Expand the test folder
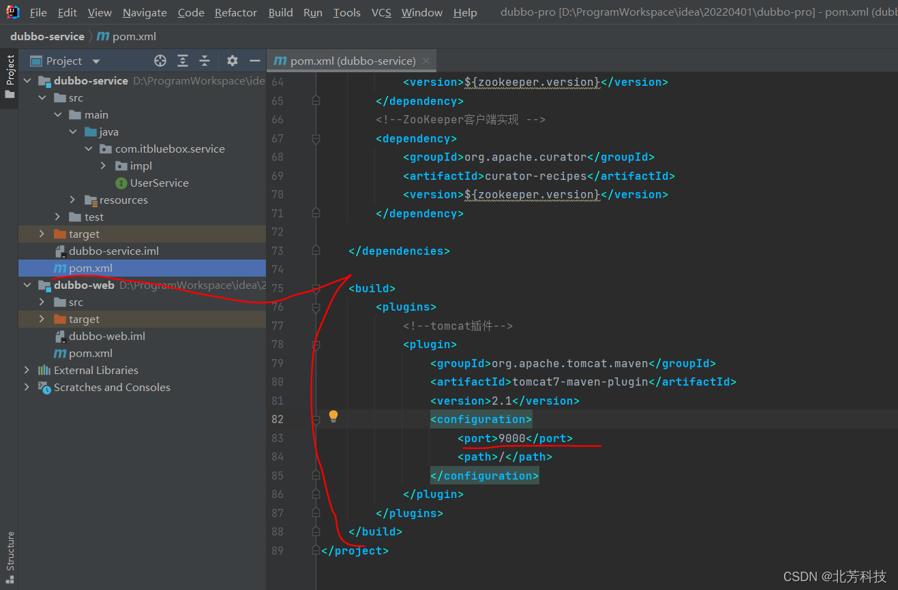 (x=58, y=217)
